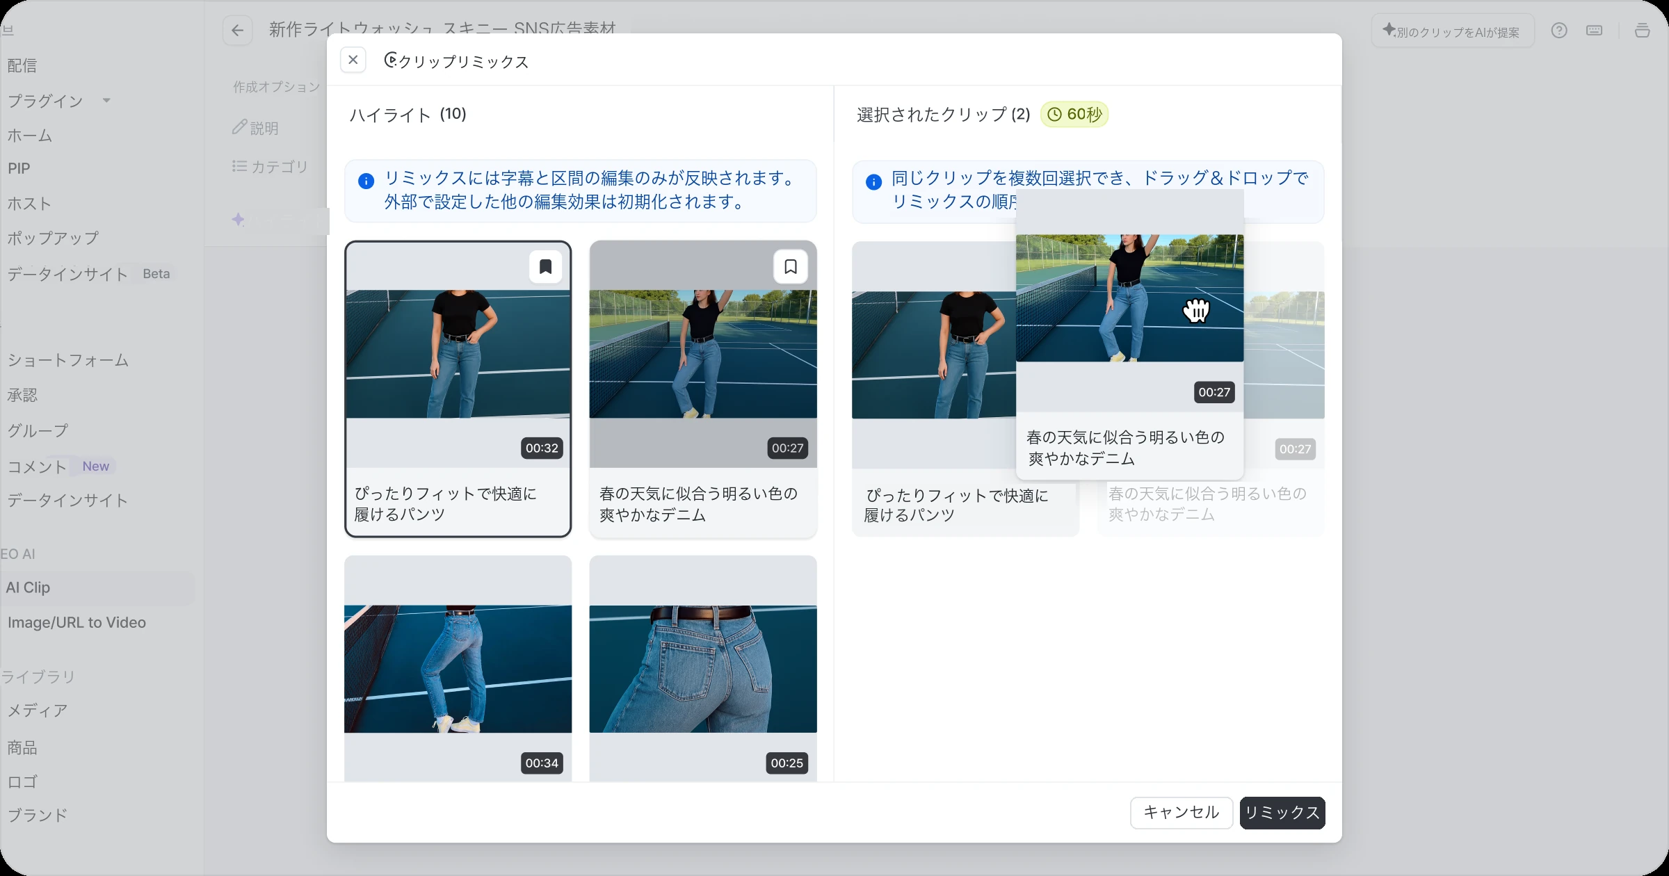The width and height of the screenshot is (1669, 876).
Task: Open メディア in the library section
Action: click(x=38, y=711)
